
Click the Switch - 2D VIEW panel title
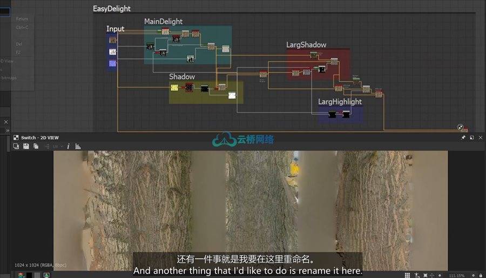(x=39, y=138)
